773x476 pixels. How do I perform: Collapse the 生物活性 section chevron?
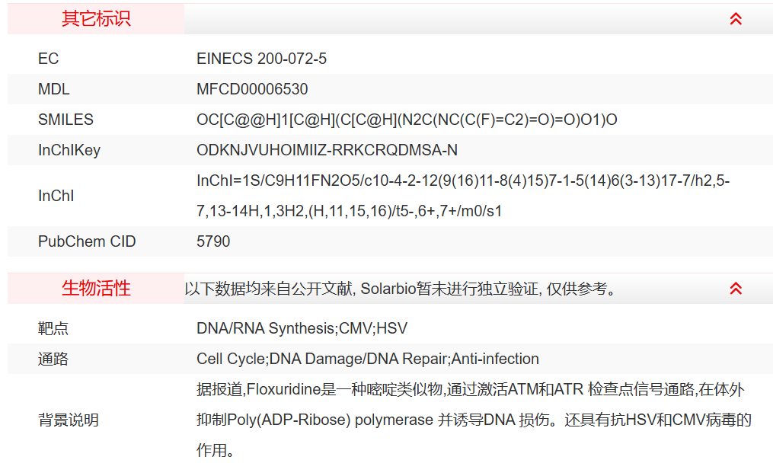click(736, 289)
